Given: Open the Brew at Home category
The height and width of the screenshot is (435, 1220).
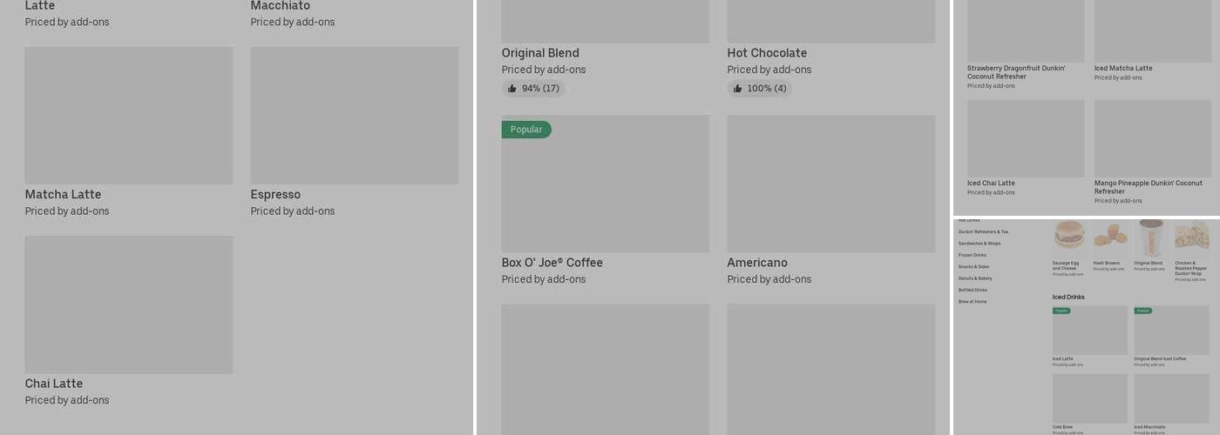Looking at the screenshot, I should pyautogui.click(x=973, y=302).
